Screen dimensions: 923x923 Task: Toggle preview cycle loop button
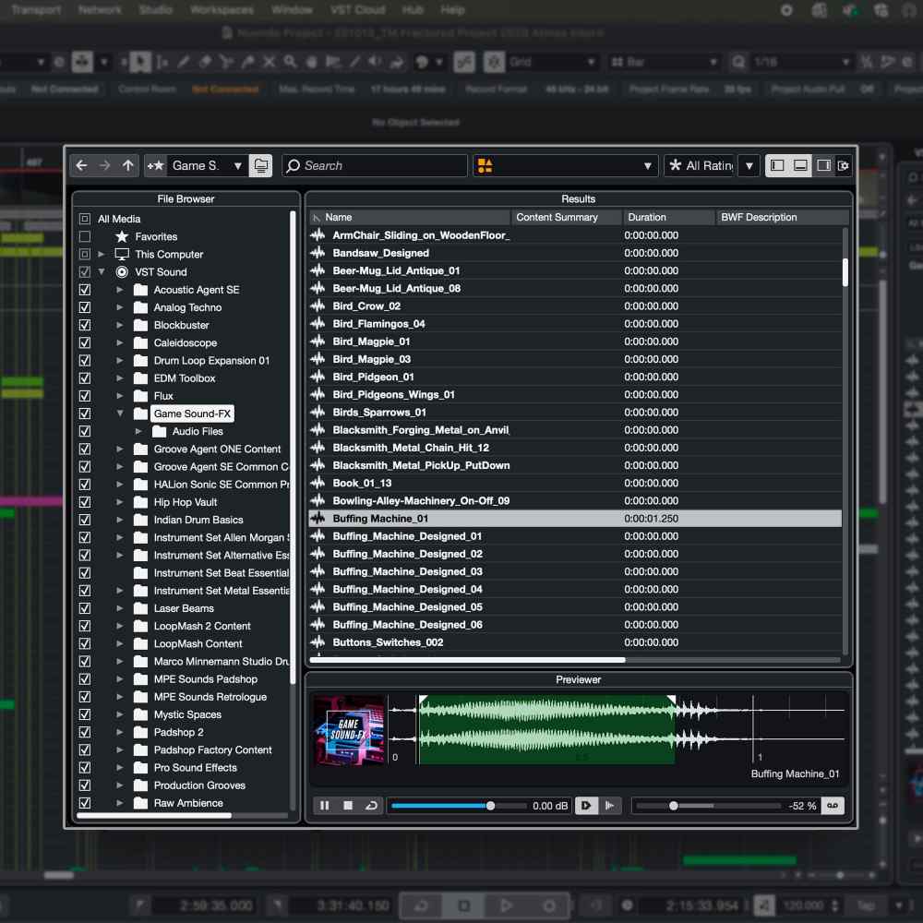(x=371, y=806)
